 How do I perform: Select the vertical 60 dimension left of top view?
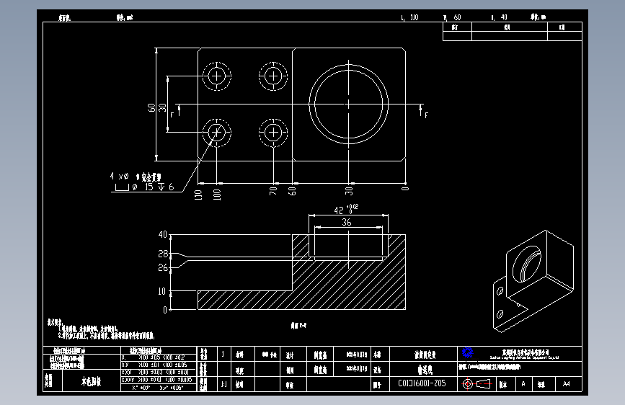click(x=151, y=107)
